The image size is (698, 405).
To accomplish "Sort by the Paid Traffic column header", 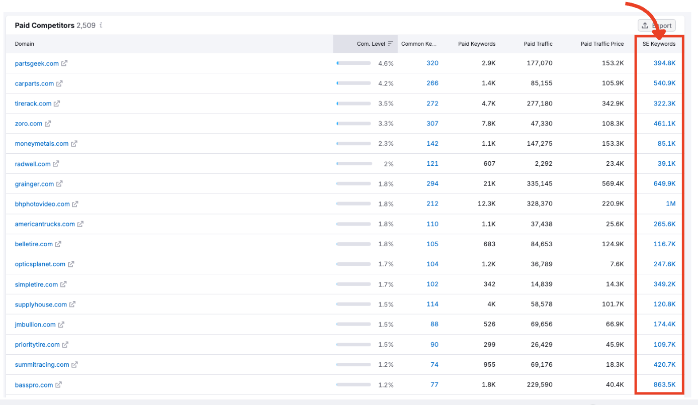I will pos(538,44).
